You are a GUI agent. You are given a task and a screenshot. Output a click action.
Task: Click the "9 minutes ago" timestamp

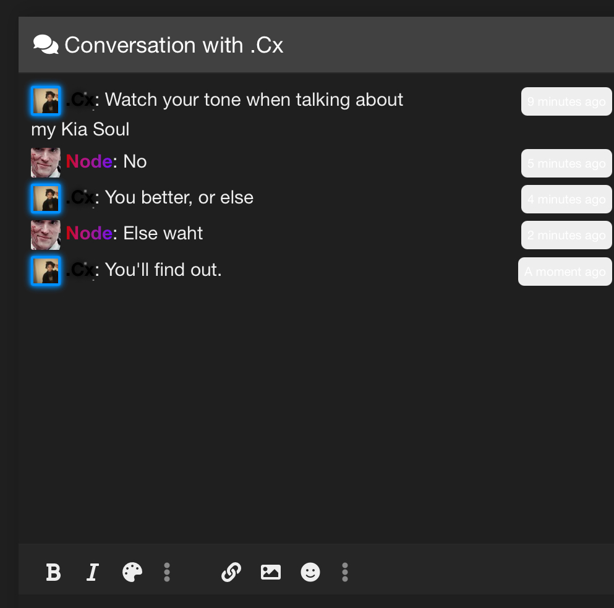click(566, 101)
